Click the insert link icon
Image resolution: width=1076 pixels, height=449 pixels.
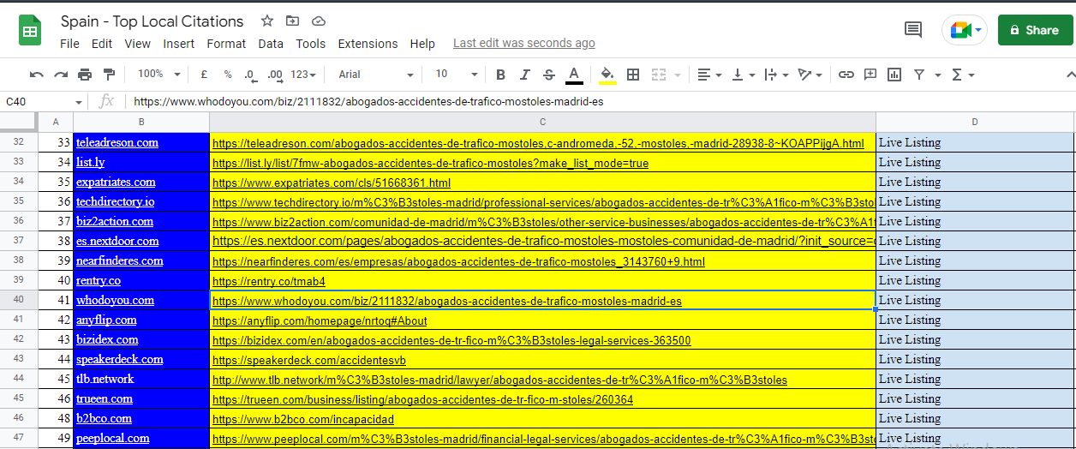click(846, 75)
